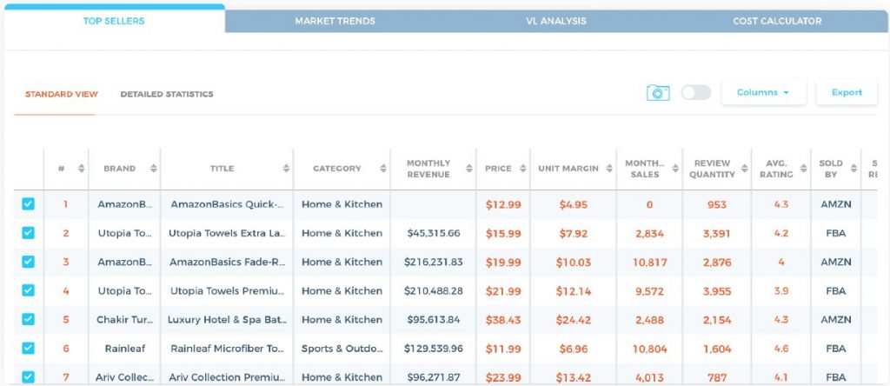
Task: Click the Monthly Revenue header label
Action: tap(428, 169)
